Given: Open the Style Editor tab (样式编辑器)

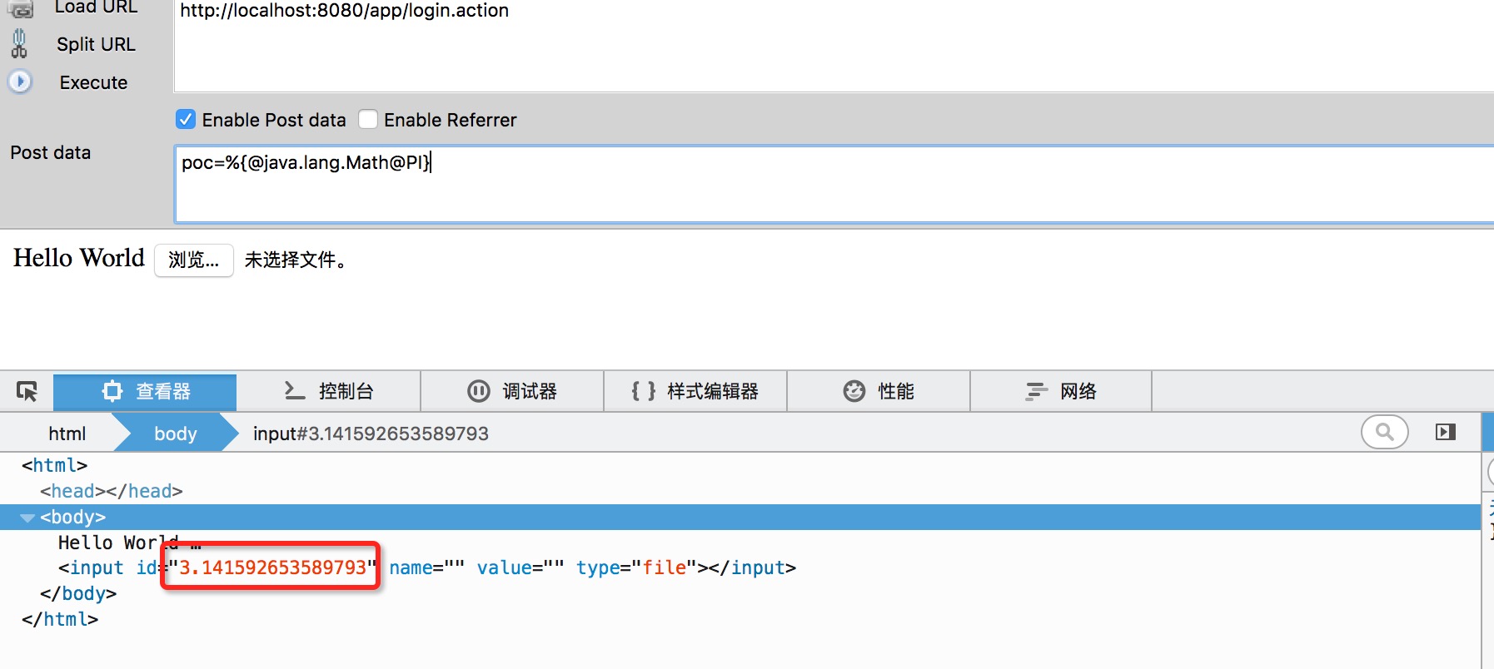Looking at the screenshot, I should coord(695,391).
